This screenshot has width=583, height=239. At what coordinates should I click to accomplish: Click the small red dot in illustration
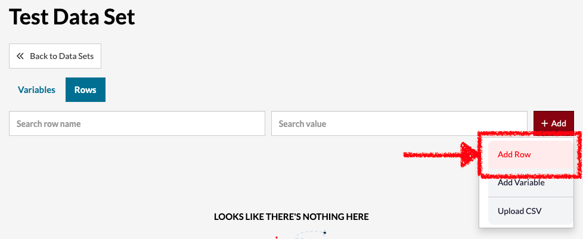tap(277, 237)
